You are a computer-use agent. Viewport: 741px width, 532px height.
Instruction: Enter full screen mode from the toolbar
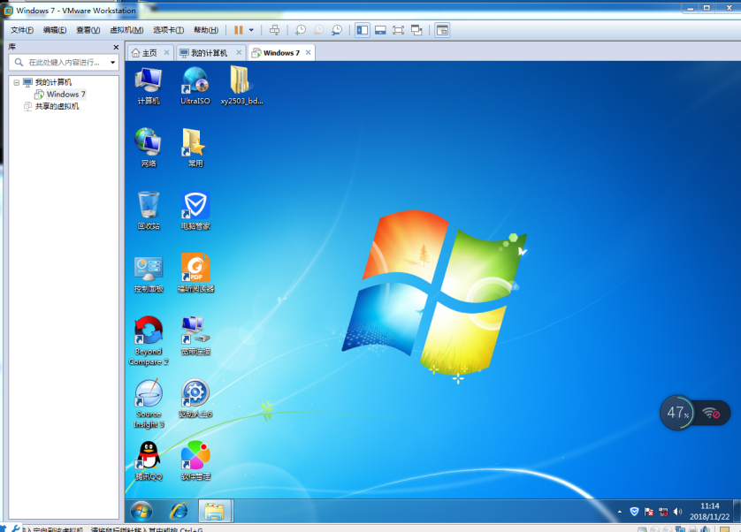(x=399, y=30)
